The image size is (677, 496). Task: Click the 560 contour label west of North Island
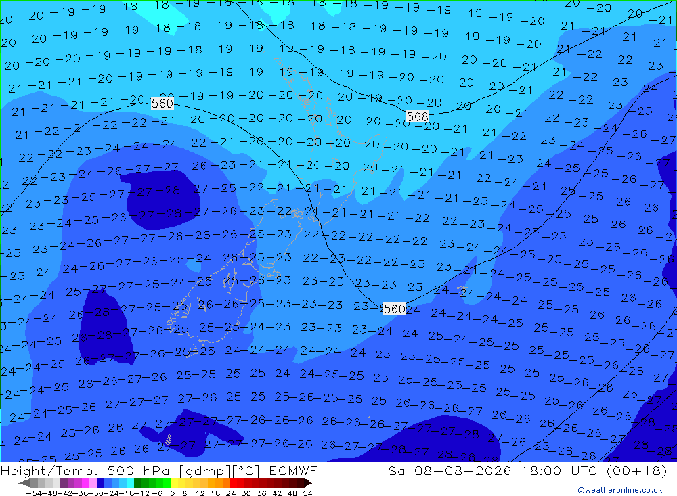[162, 103]
